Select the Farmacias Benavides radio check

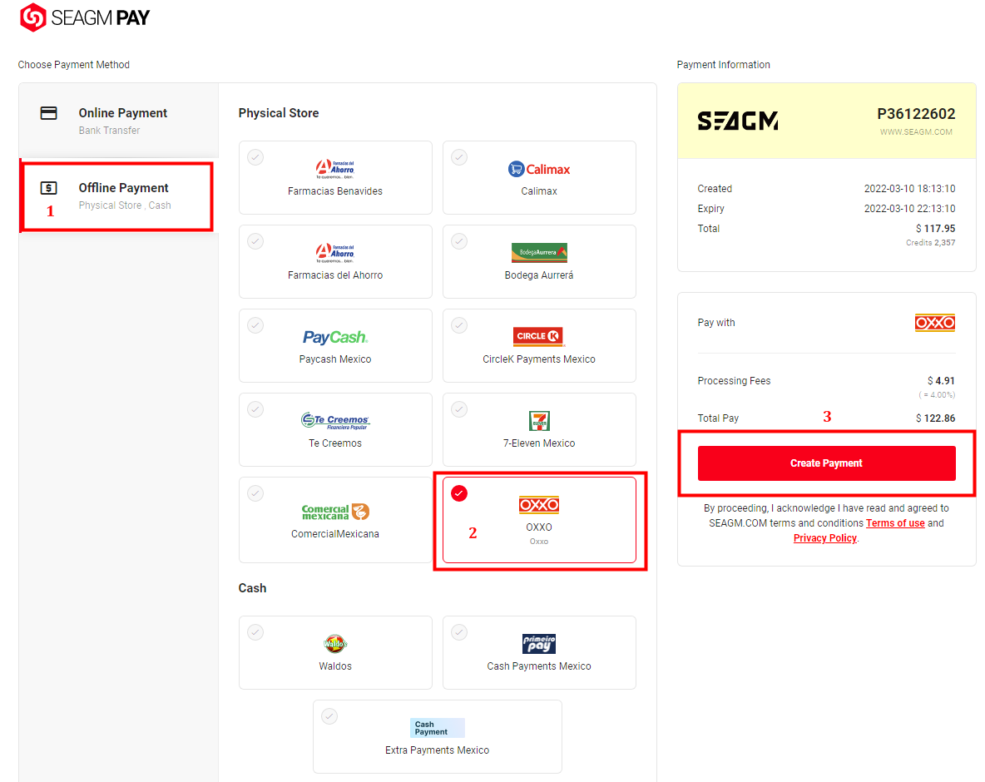255,157
